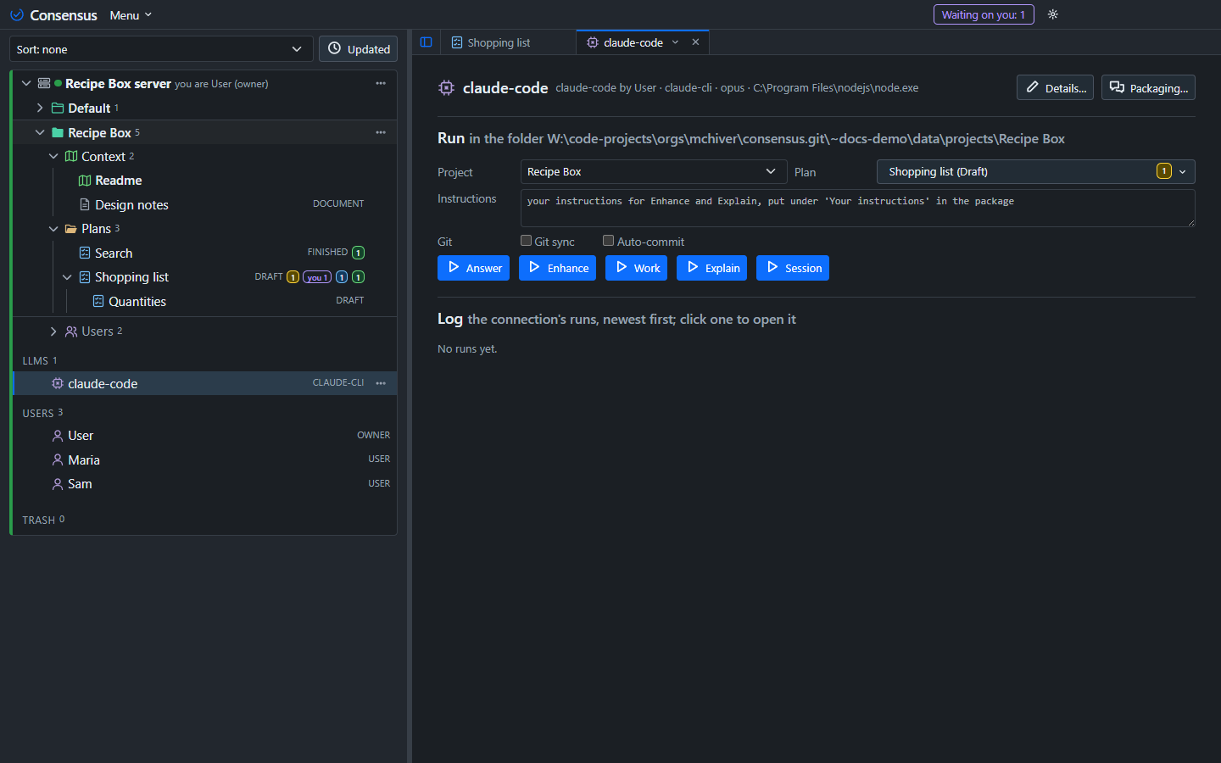Enable the Git sync checkbox
This screenshot has width=1221, height=763.
[526, 241]
